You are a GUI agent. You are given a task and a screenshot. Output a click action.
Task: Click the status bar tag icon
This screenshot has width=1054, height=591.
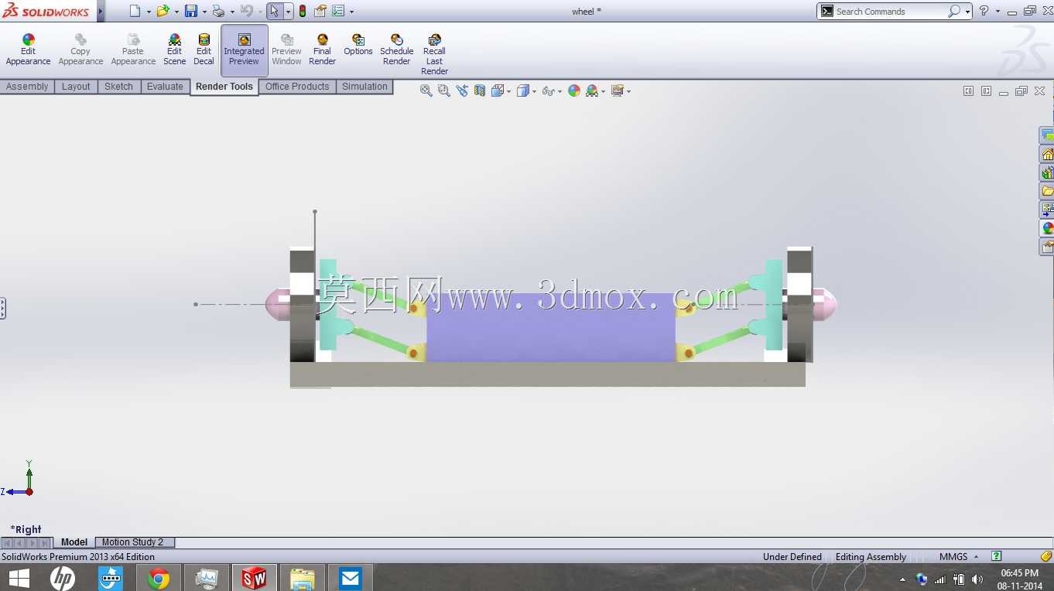click(1046, 556)
